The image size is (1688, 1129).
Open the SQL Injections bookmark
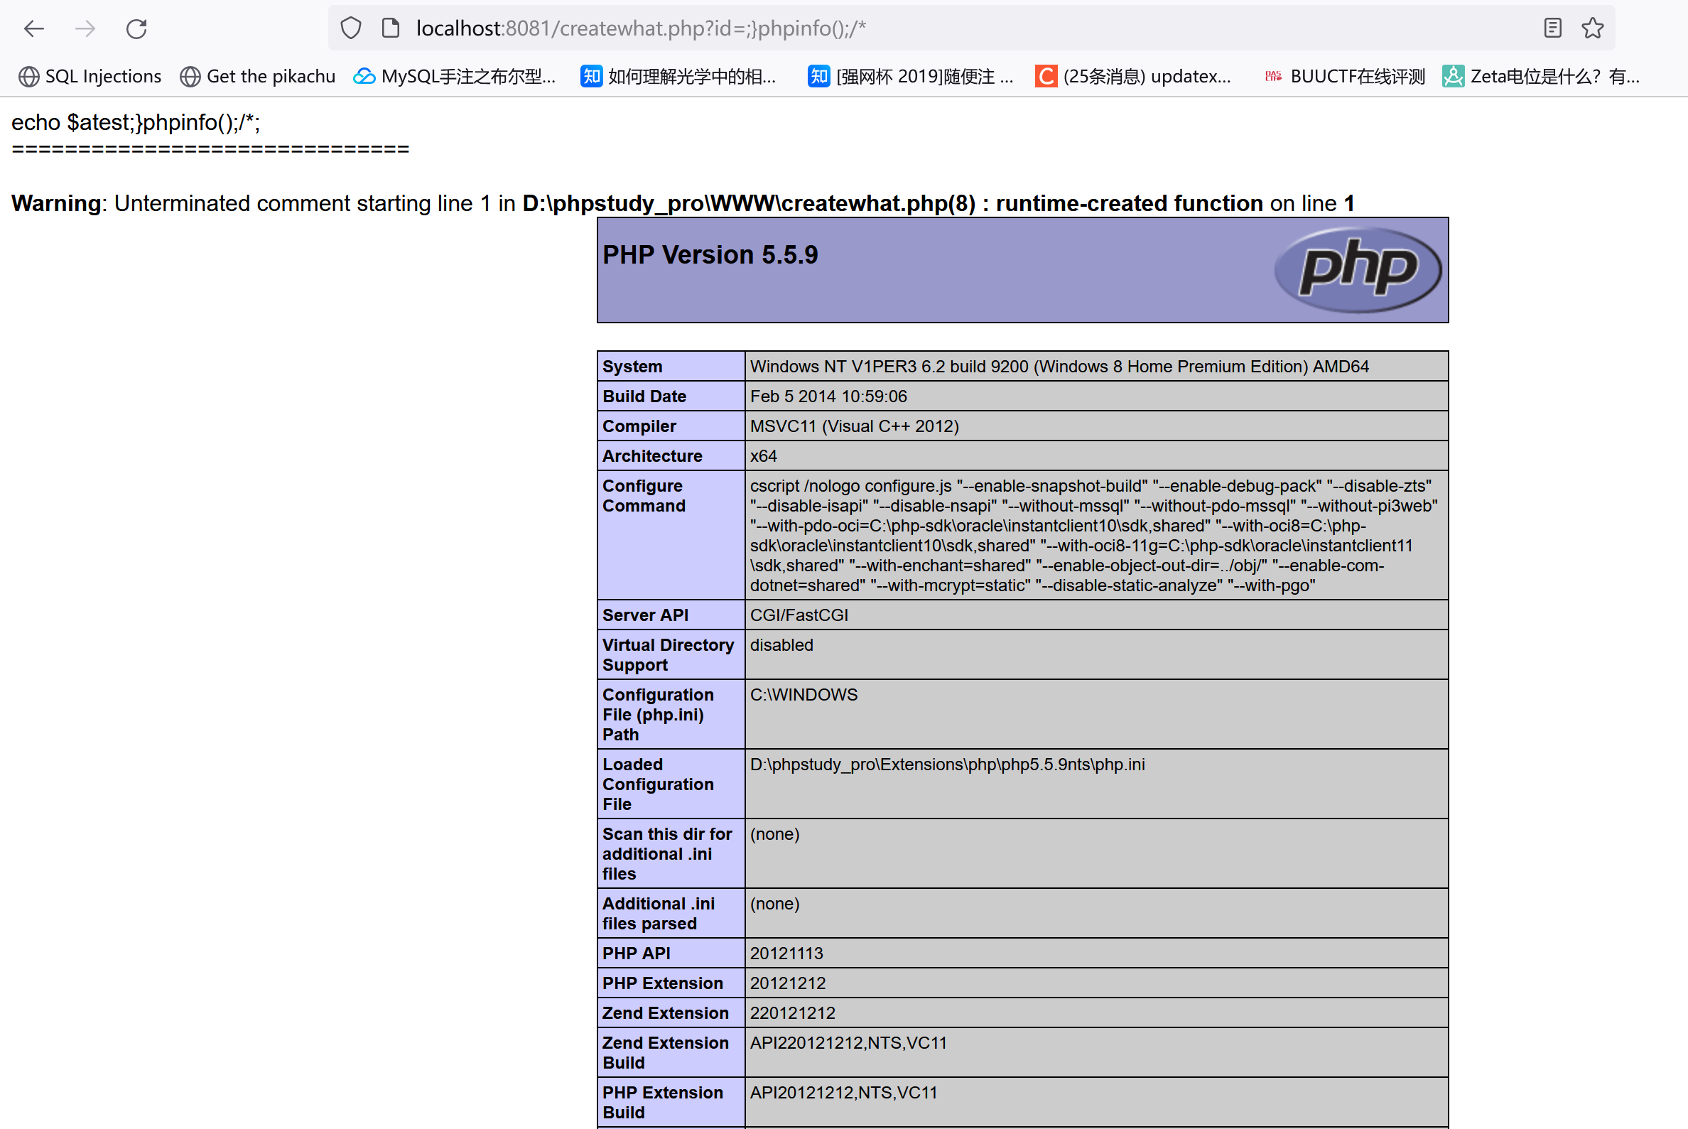[90, 76]
